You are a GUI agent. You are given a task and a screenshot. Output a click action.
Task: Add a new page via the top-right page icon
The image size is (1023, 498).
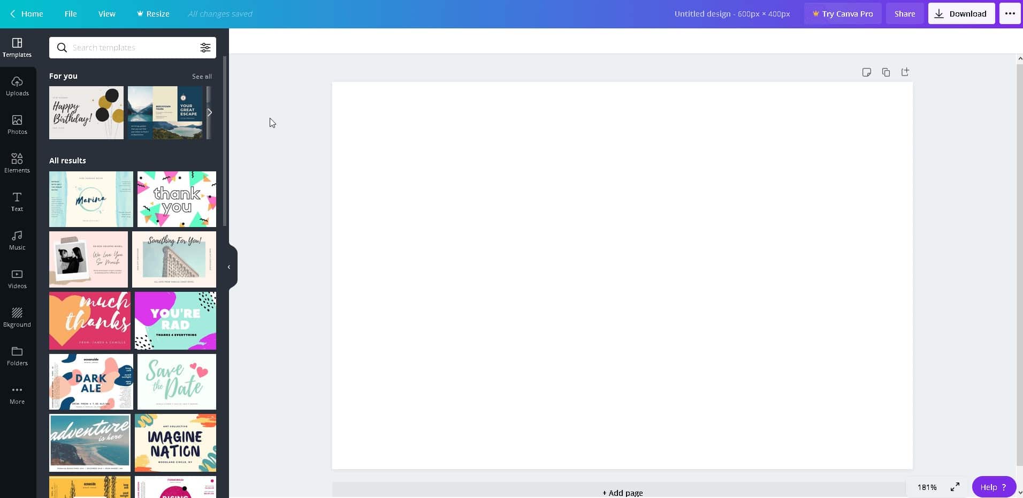(905, 72)
